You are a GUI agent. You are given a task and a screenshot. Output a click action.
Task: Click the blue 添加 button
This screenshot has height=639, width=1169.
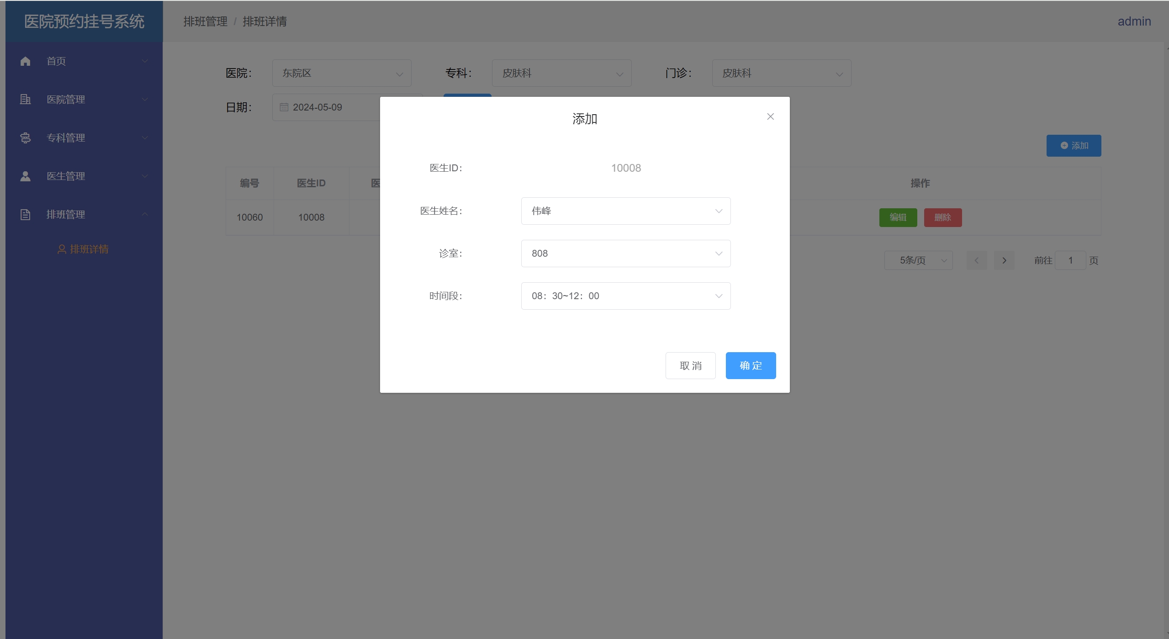(x=1073, y=146)
